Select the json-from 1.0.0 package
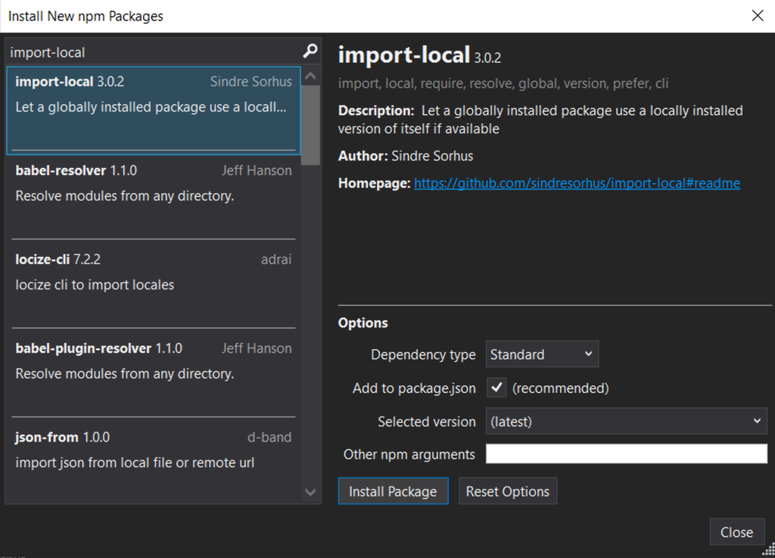The width and height of the screenshot is (775, 558). [x=153, y=462]
